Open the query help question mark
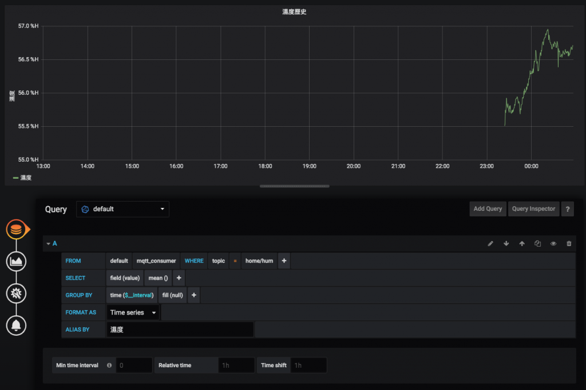Image resolution: width=586 pixels, height=390 pixels. point(567,209)
